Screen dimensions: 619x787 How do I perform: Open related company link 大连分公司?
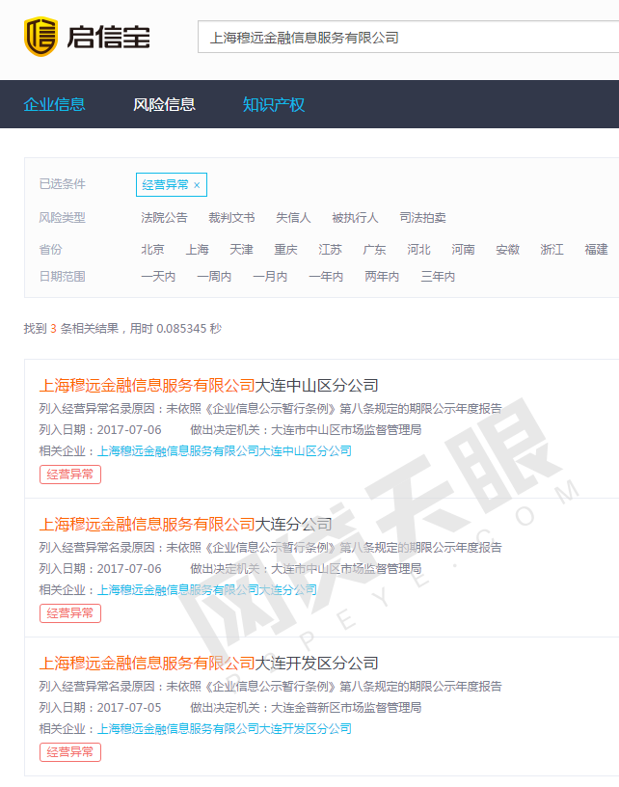[206, 589]
